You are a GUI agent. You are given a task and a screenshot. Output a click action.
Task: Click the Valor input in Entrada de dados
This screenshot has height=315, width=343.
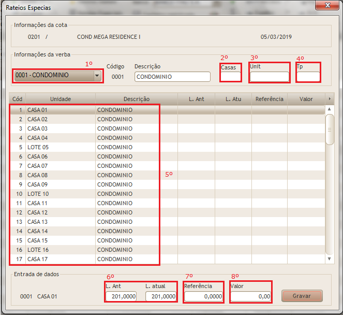click(251, 296)
